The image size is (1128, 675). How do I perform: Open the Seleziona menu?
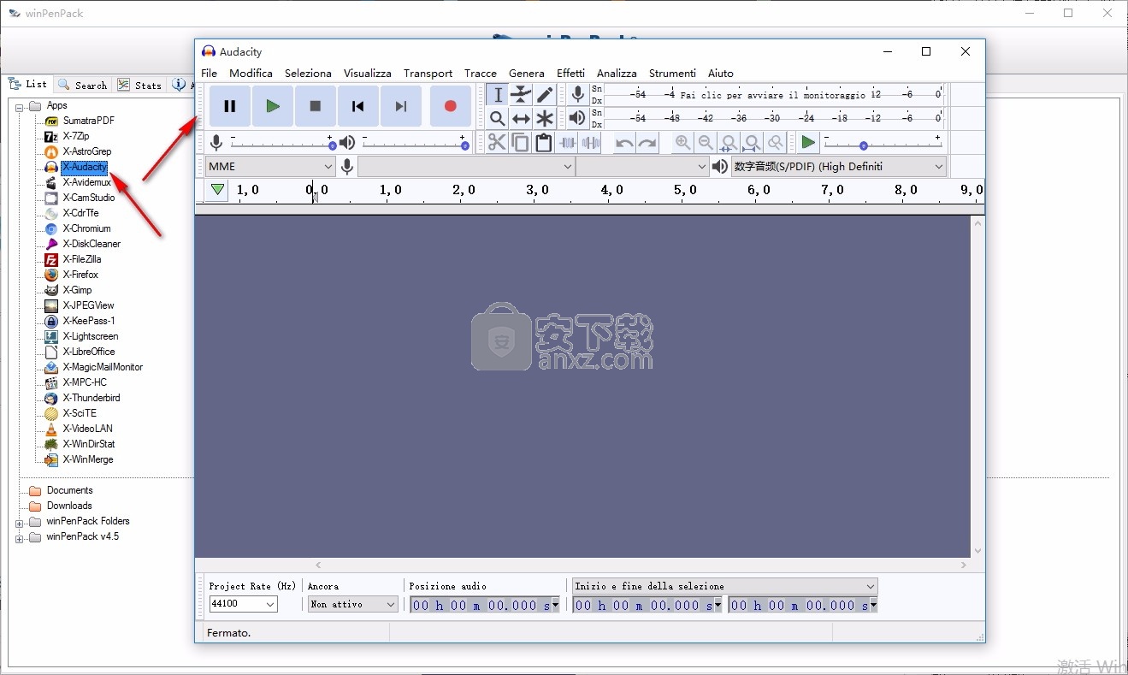308,73
